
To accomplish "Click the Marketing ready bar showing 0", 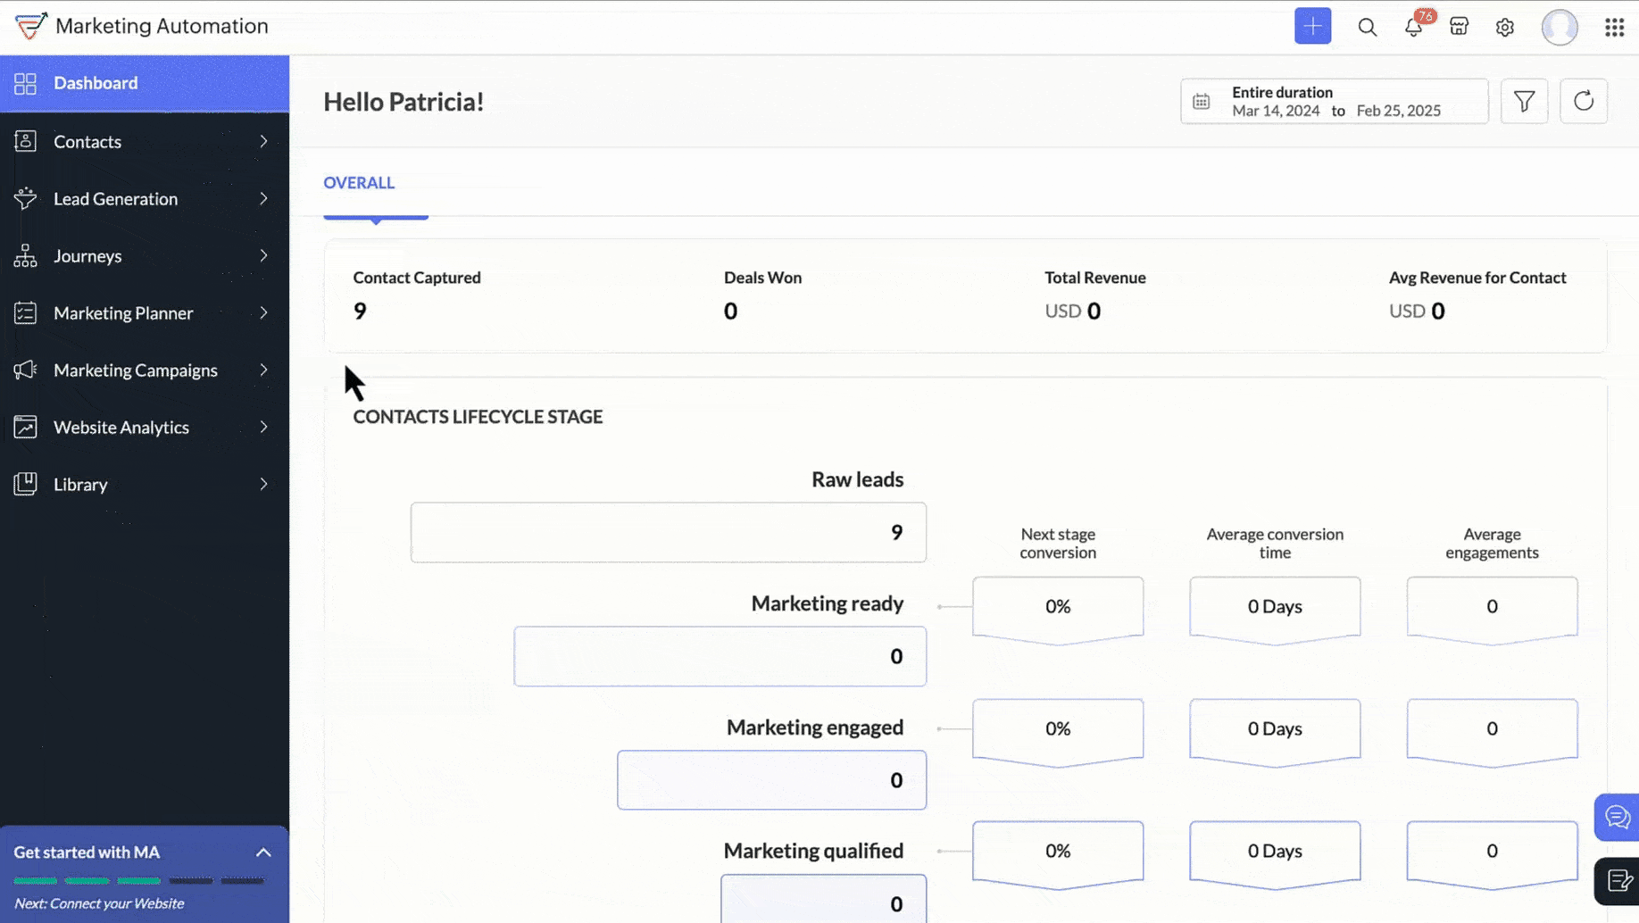I will pyautogui.click(x=720, y=656).
